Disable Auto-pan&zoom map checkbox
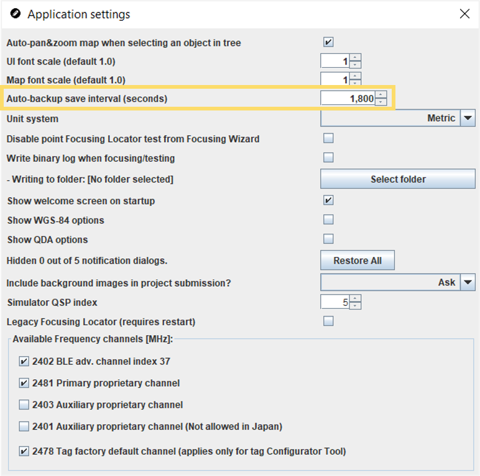The image size is (480, 476). pos(328,42)
